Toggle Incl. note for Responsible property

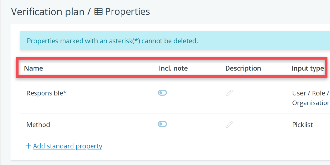click(x=162, y=93)
